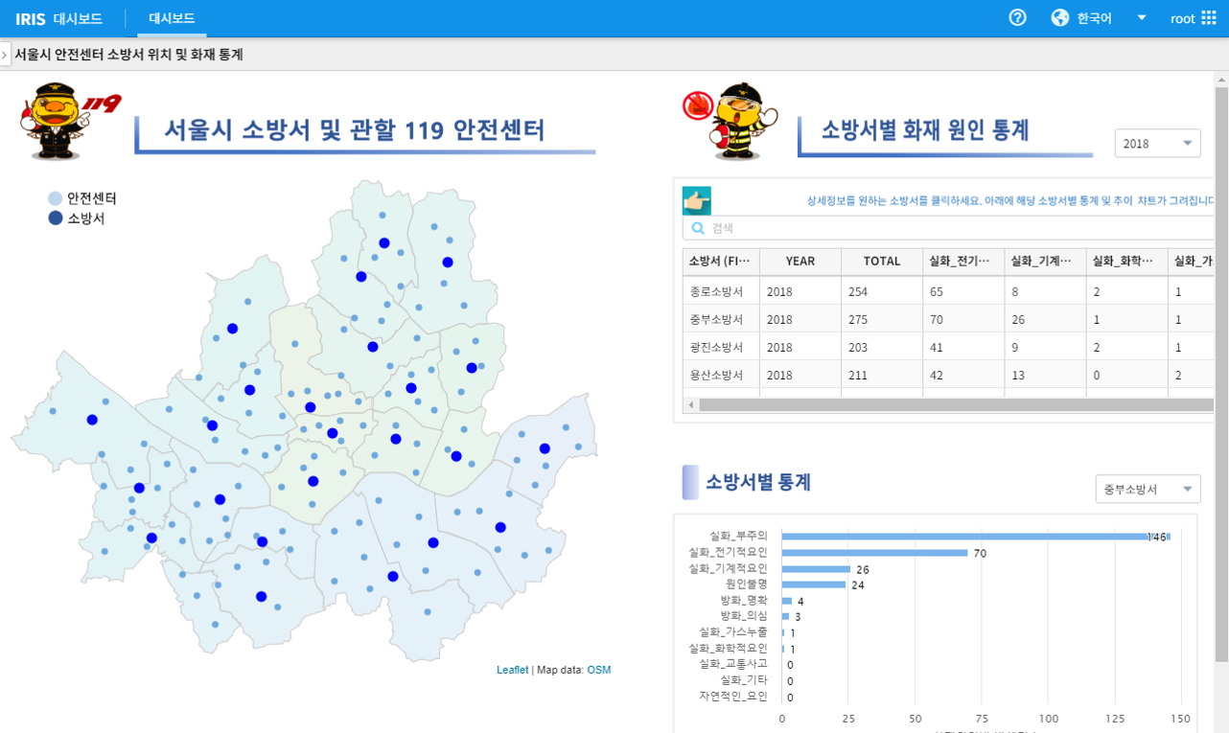Click the pointing hand icon above search

[696, 200]
